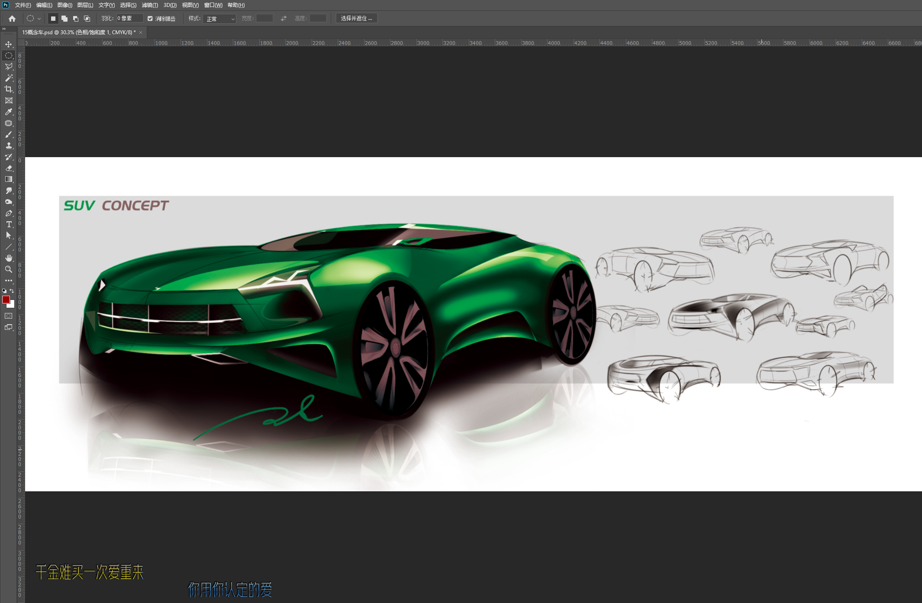Viewport: 922px width, 603px height.
Task: Select the Zoom tool
Action: (9, 269)
